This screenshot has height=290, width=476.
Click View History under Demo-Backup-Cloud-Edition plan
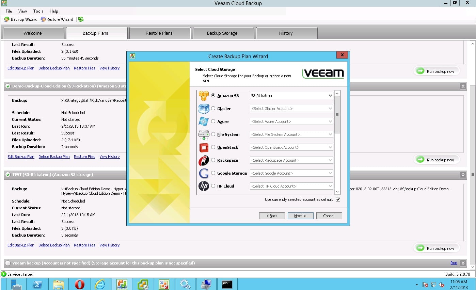[x=110, y=157]
